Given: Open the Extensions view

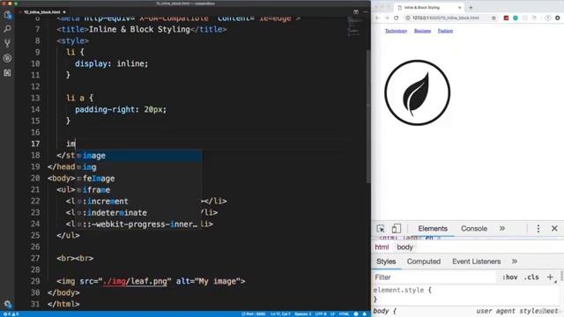Looking at the screenshot, I should tap(7, 73).
